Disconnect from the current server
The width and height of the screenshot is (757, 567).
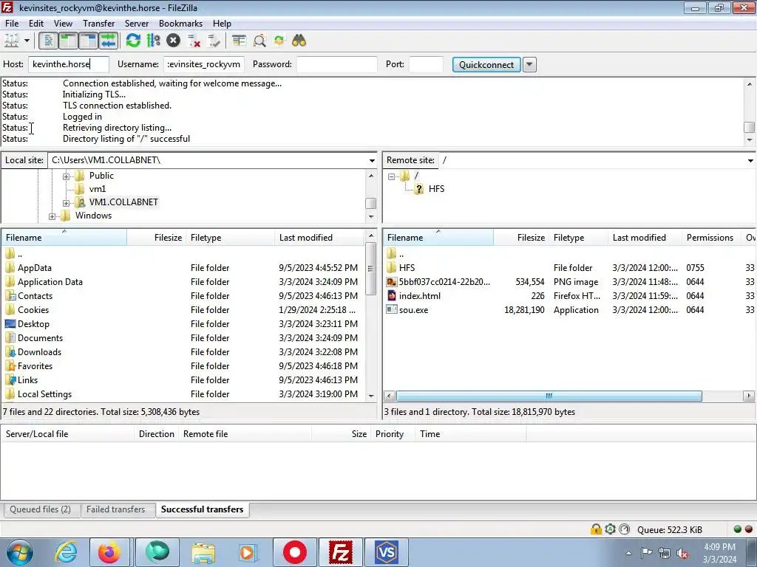194,41
